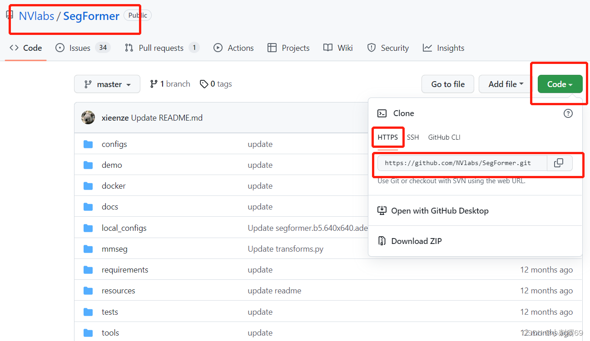The image size is (590, 341).
Task: Open the resources folder name
Action: 119,291
